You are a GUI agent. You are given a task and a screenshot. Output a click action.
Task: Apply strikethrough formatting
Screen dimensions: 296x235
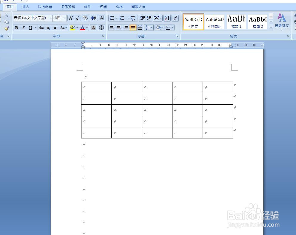pos(41,28)
